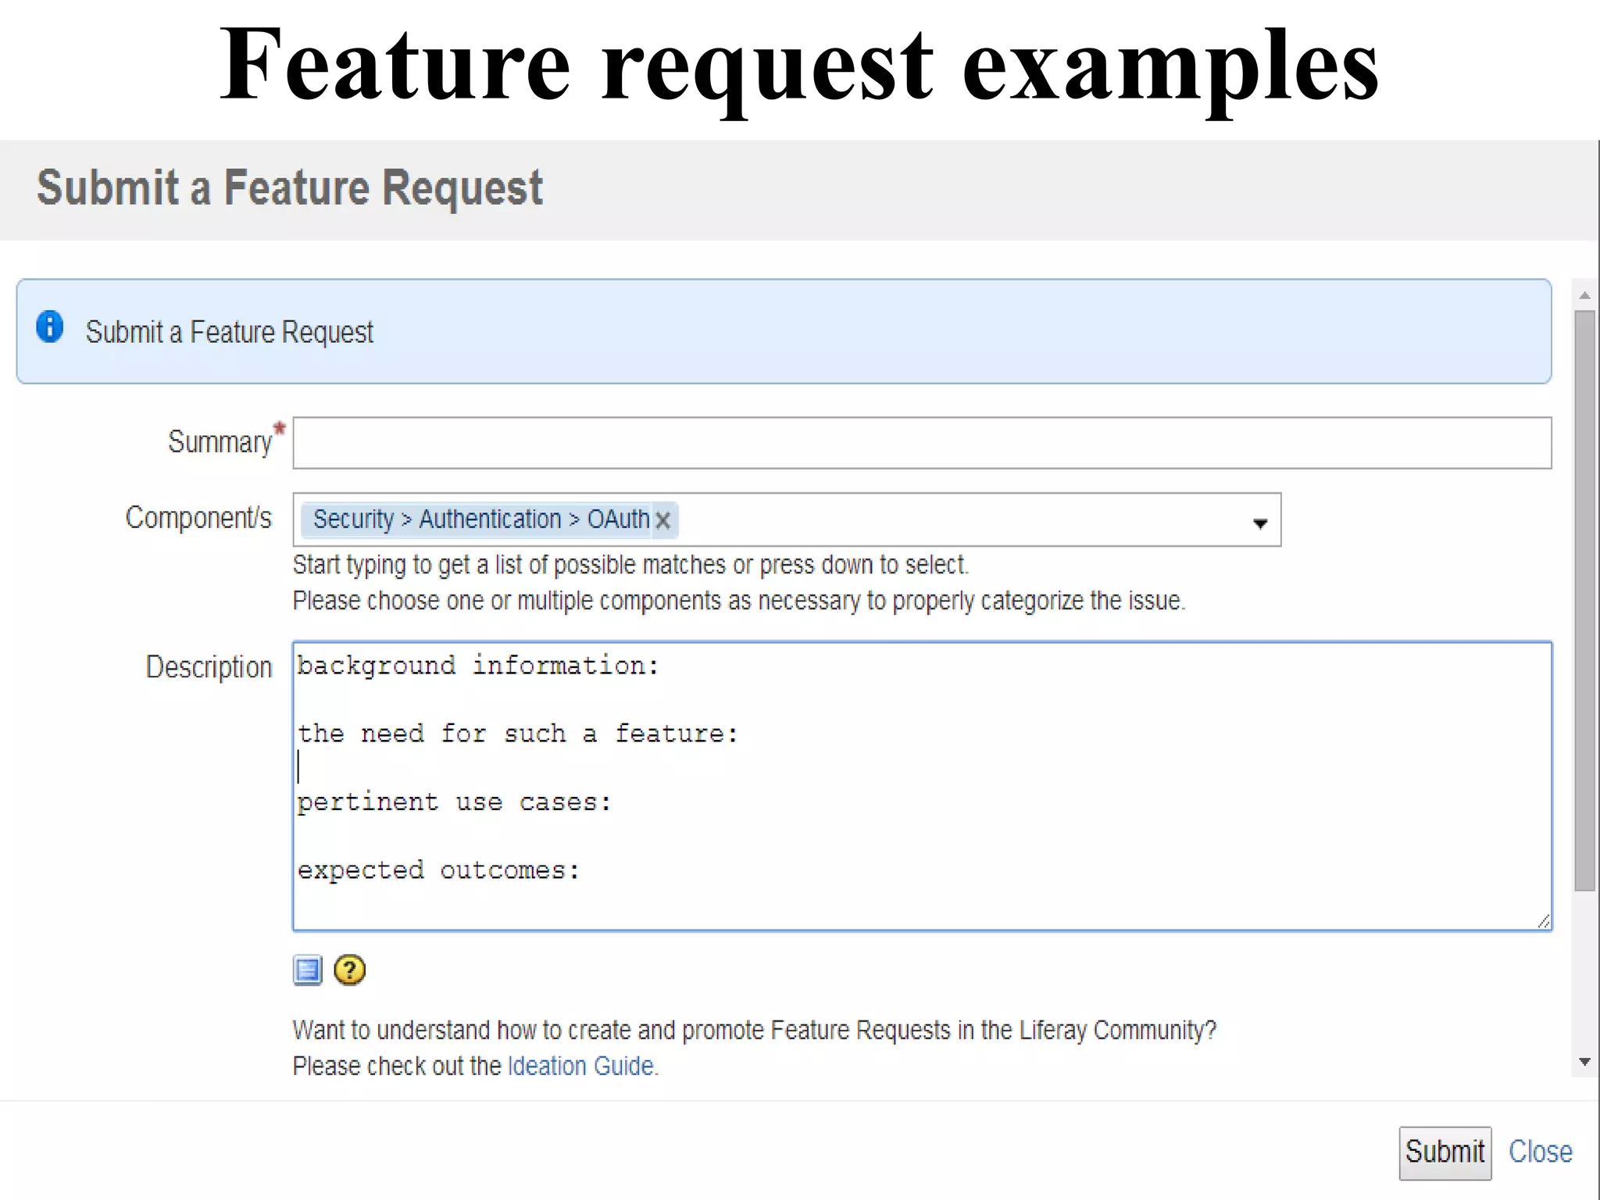Image resolution: width=1600 pixels, height=1200 pixels.
Task: Click the vertical scrollbar thumb
Action: [1584, 600]
